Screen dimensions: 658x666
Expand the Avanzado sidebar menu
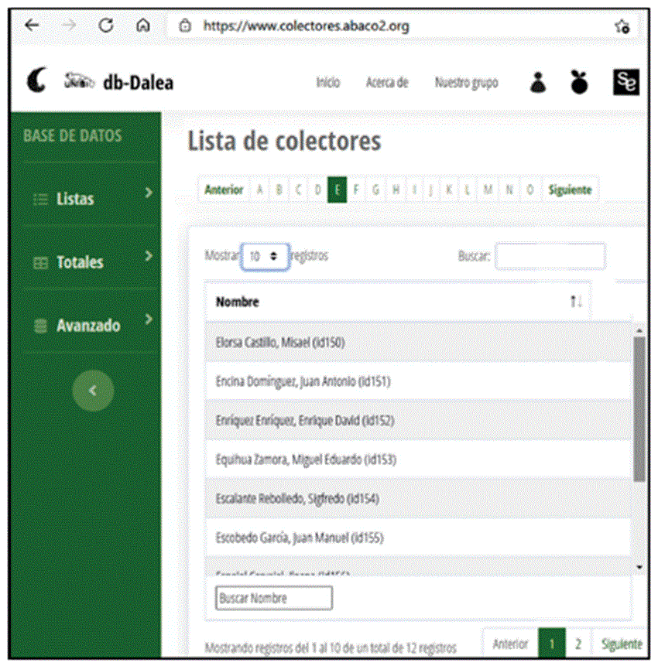click(x=87, y=326)
